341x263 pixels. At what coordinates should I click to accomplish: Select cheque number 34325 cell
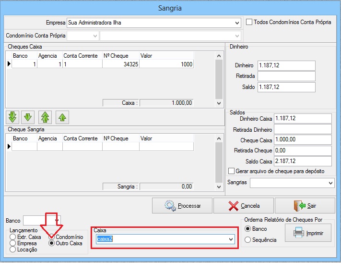coord(121,64)
